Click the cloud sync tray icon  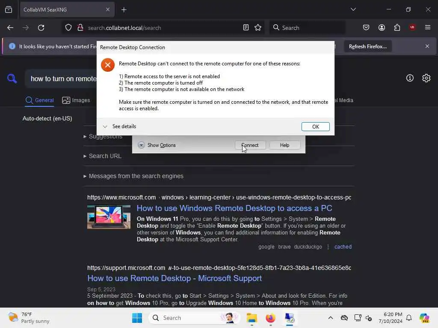344,318
